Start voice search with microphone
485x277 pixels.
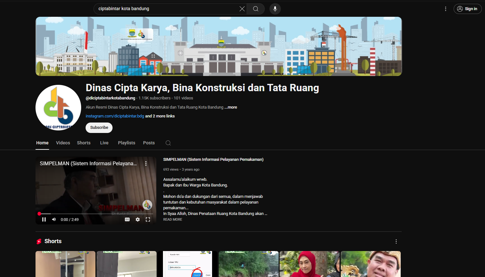point(275,9)
